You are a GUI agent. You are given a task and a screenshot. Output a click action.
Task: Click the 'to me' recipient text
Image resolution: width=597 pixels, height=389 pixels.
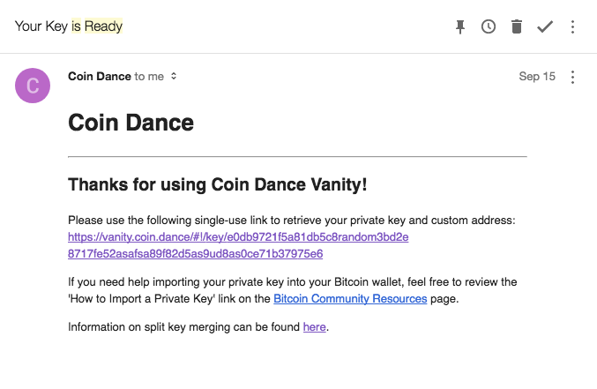[149, 76]
